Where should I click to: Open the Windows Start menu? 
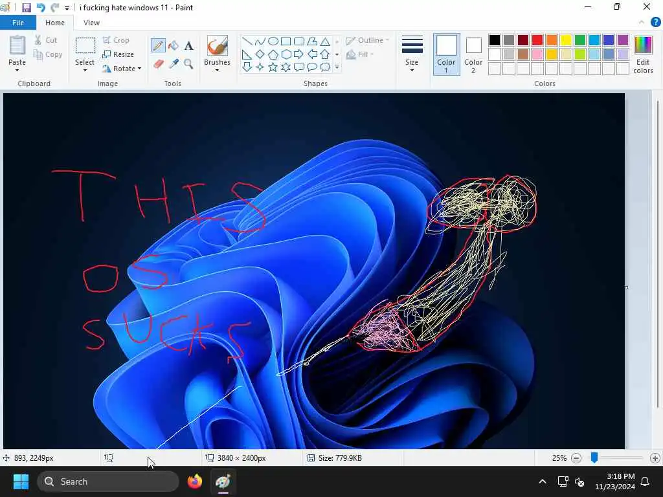click(21, 481)
